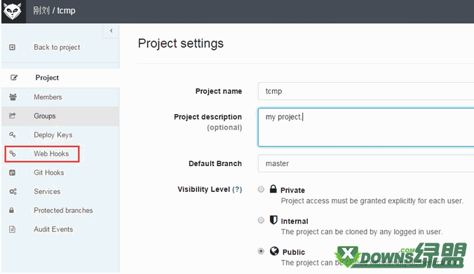Click the Members people icon
The image size is (474, 274).
tap(13, 97)
